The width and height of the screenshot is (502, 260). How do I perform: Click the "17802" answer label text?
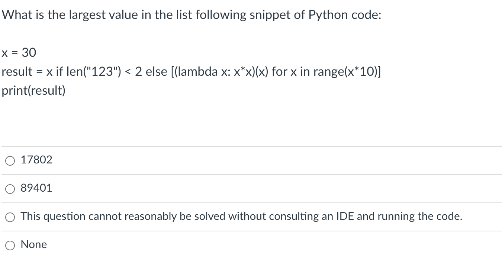[x=36, y=160]
